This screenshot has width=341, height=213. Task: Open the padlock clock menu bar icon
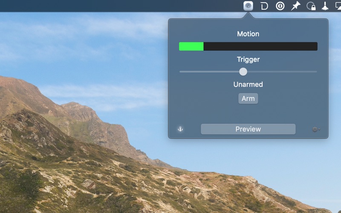311,6
